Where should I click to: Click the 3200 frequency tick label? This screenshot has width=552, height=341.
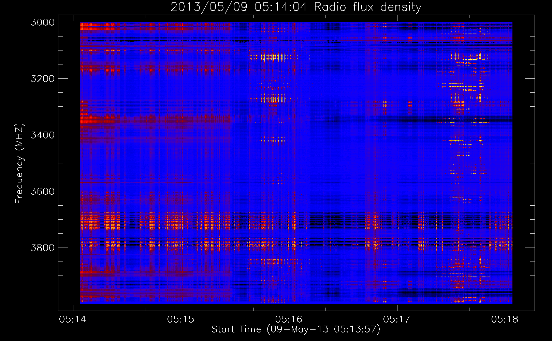pos(43,79)
